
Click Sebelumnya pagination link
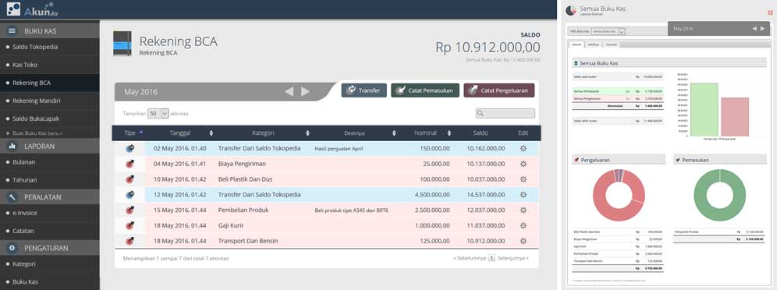pos(469,258)
